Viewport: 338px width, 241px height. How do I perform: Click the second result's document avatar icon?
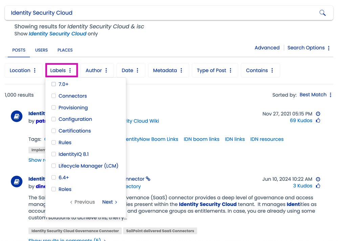(17, 182)
